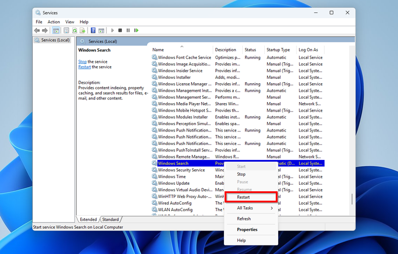Select WinHTTP Web Proxy Auto-Discovery row

pos(238,196)
